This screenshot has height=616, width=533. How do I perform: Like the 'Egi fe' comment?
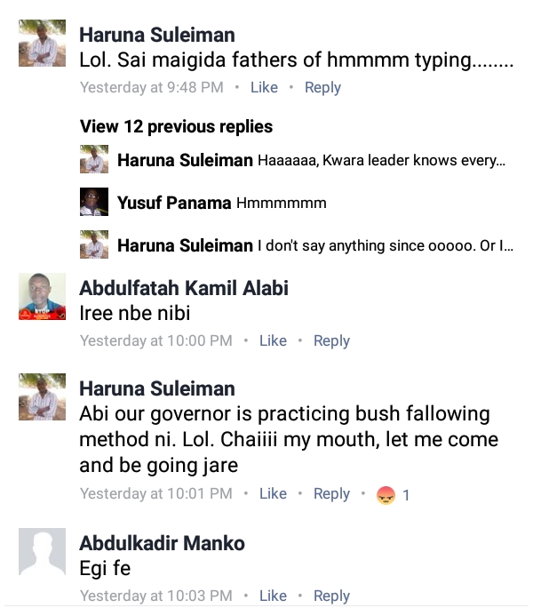tap(273, 596)
